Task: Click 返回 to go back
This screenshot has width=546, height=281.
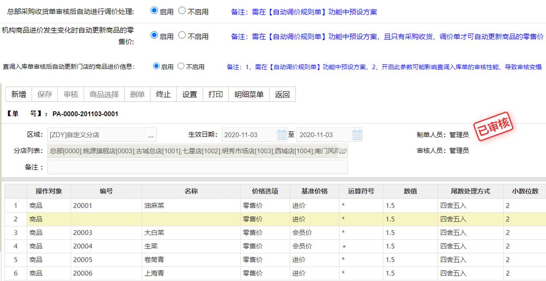Action: tap(282, 94)
